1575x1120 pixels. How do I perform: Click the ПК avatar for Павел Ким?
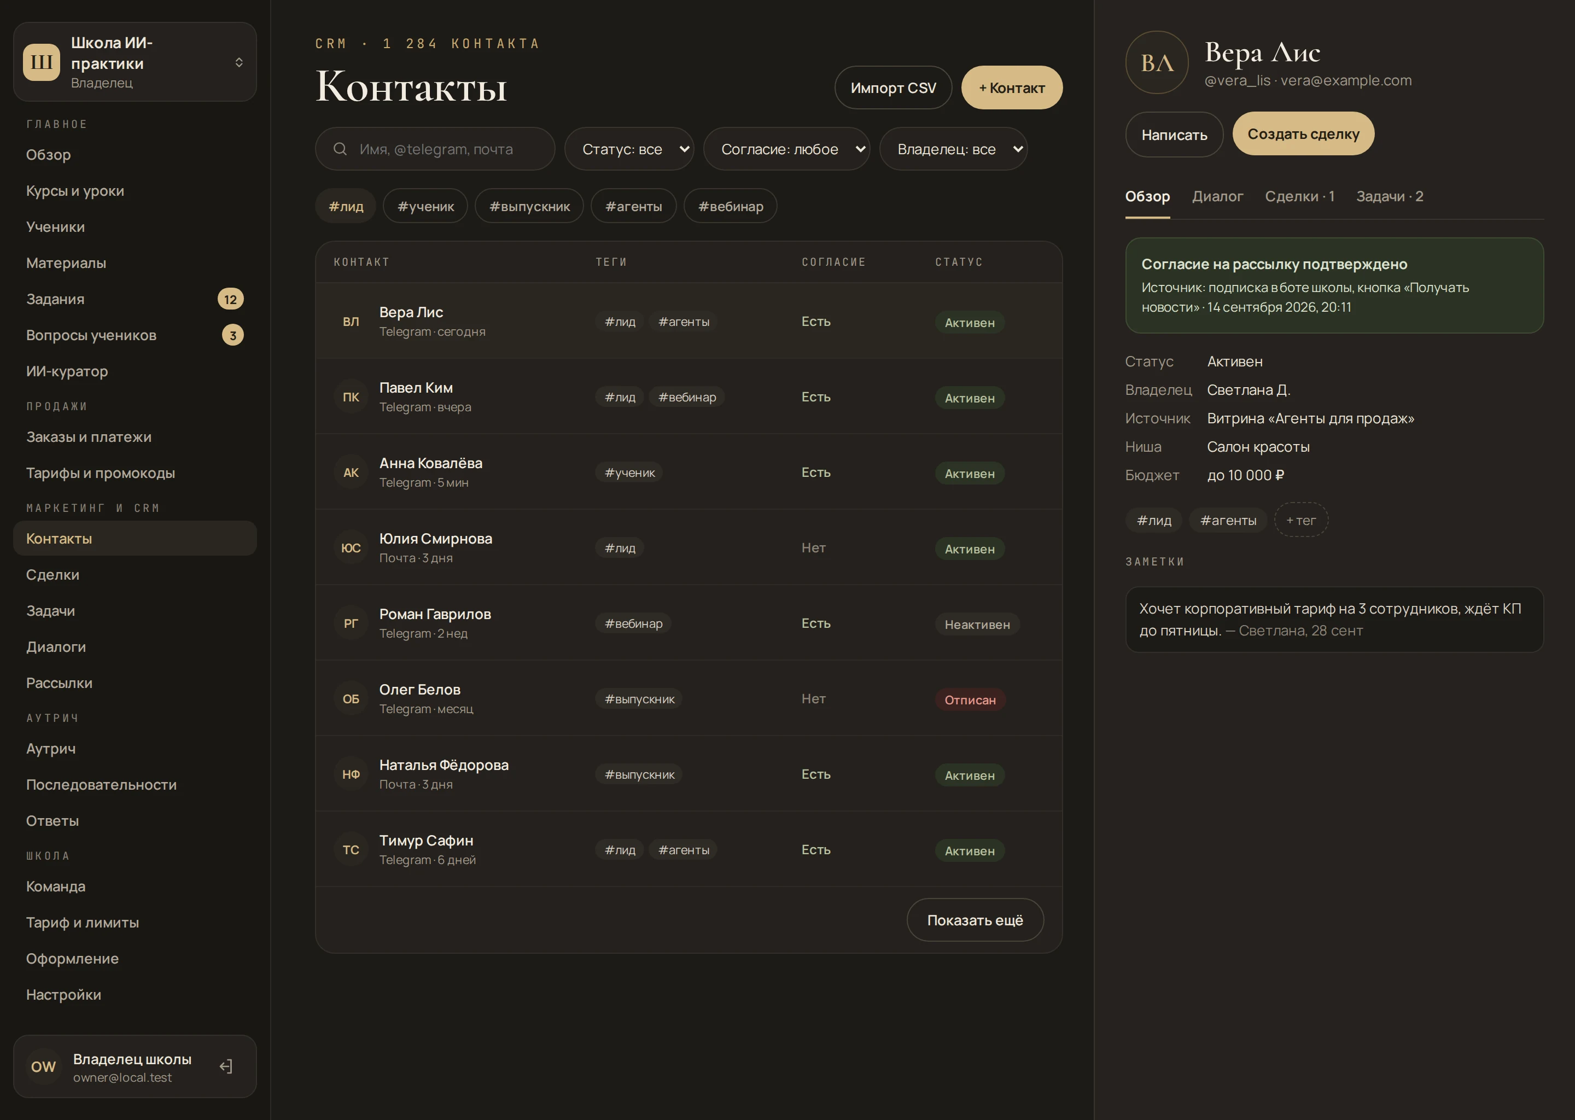tap(351, 397)
